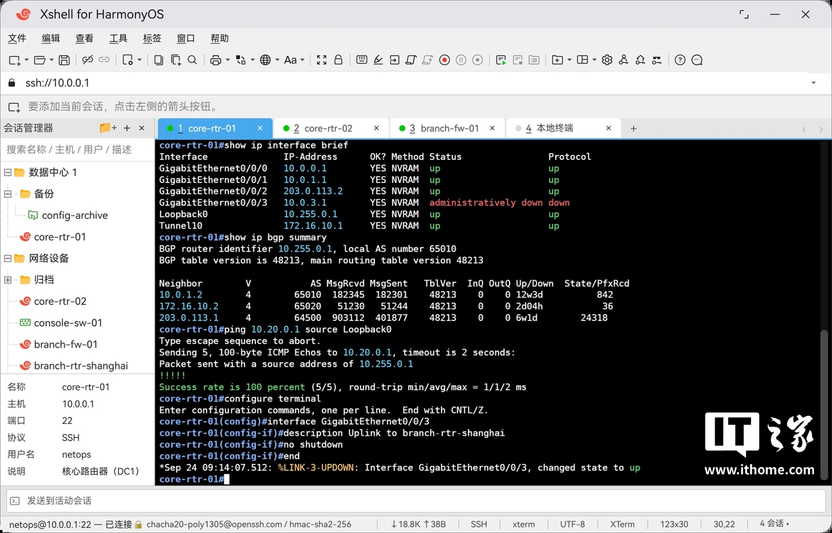Click the add current session arrow button

14,107
